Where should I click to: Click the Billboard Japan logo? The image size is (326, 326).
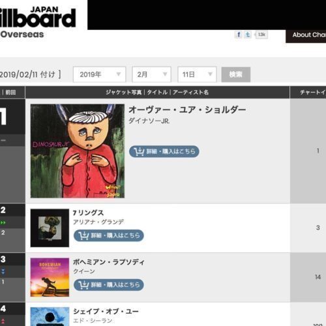click(x=38, y=17)
